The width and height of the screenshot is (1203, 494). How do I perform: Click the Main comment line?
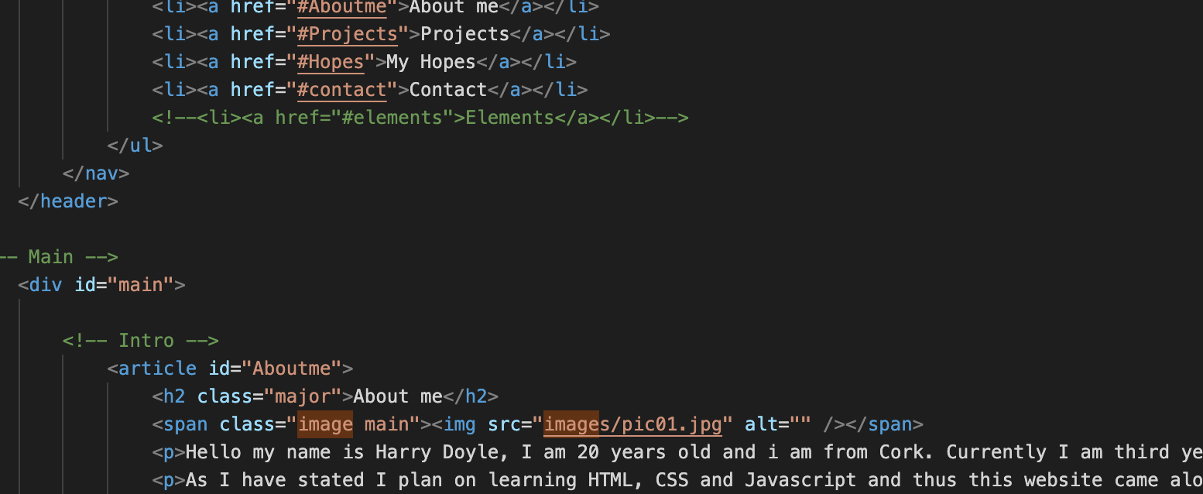pyautogui.click(x=59, y=257)
